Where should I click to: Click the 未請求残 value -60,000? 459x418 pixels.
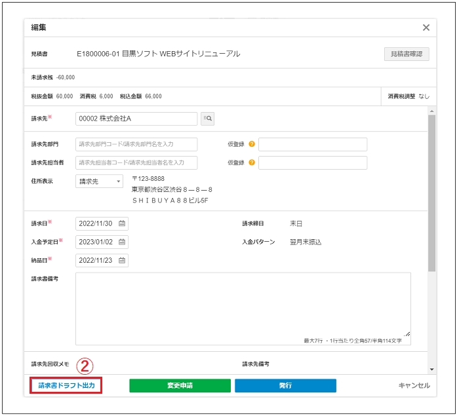[66, 77]
